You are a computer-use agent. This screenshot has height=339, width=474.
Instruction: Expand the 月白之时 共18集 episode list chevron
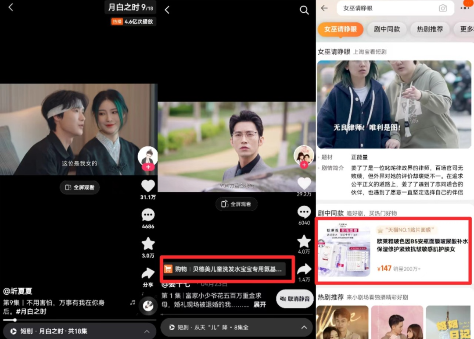click(x=147, y=331)
